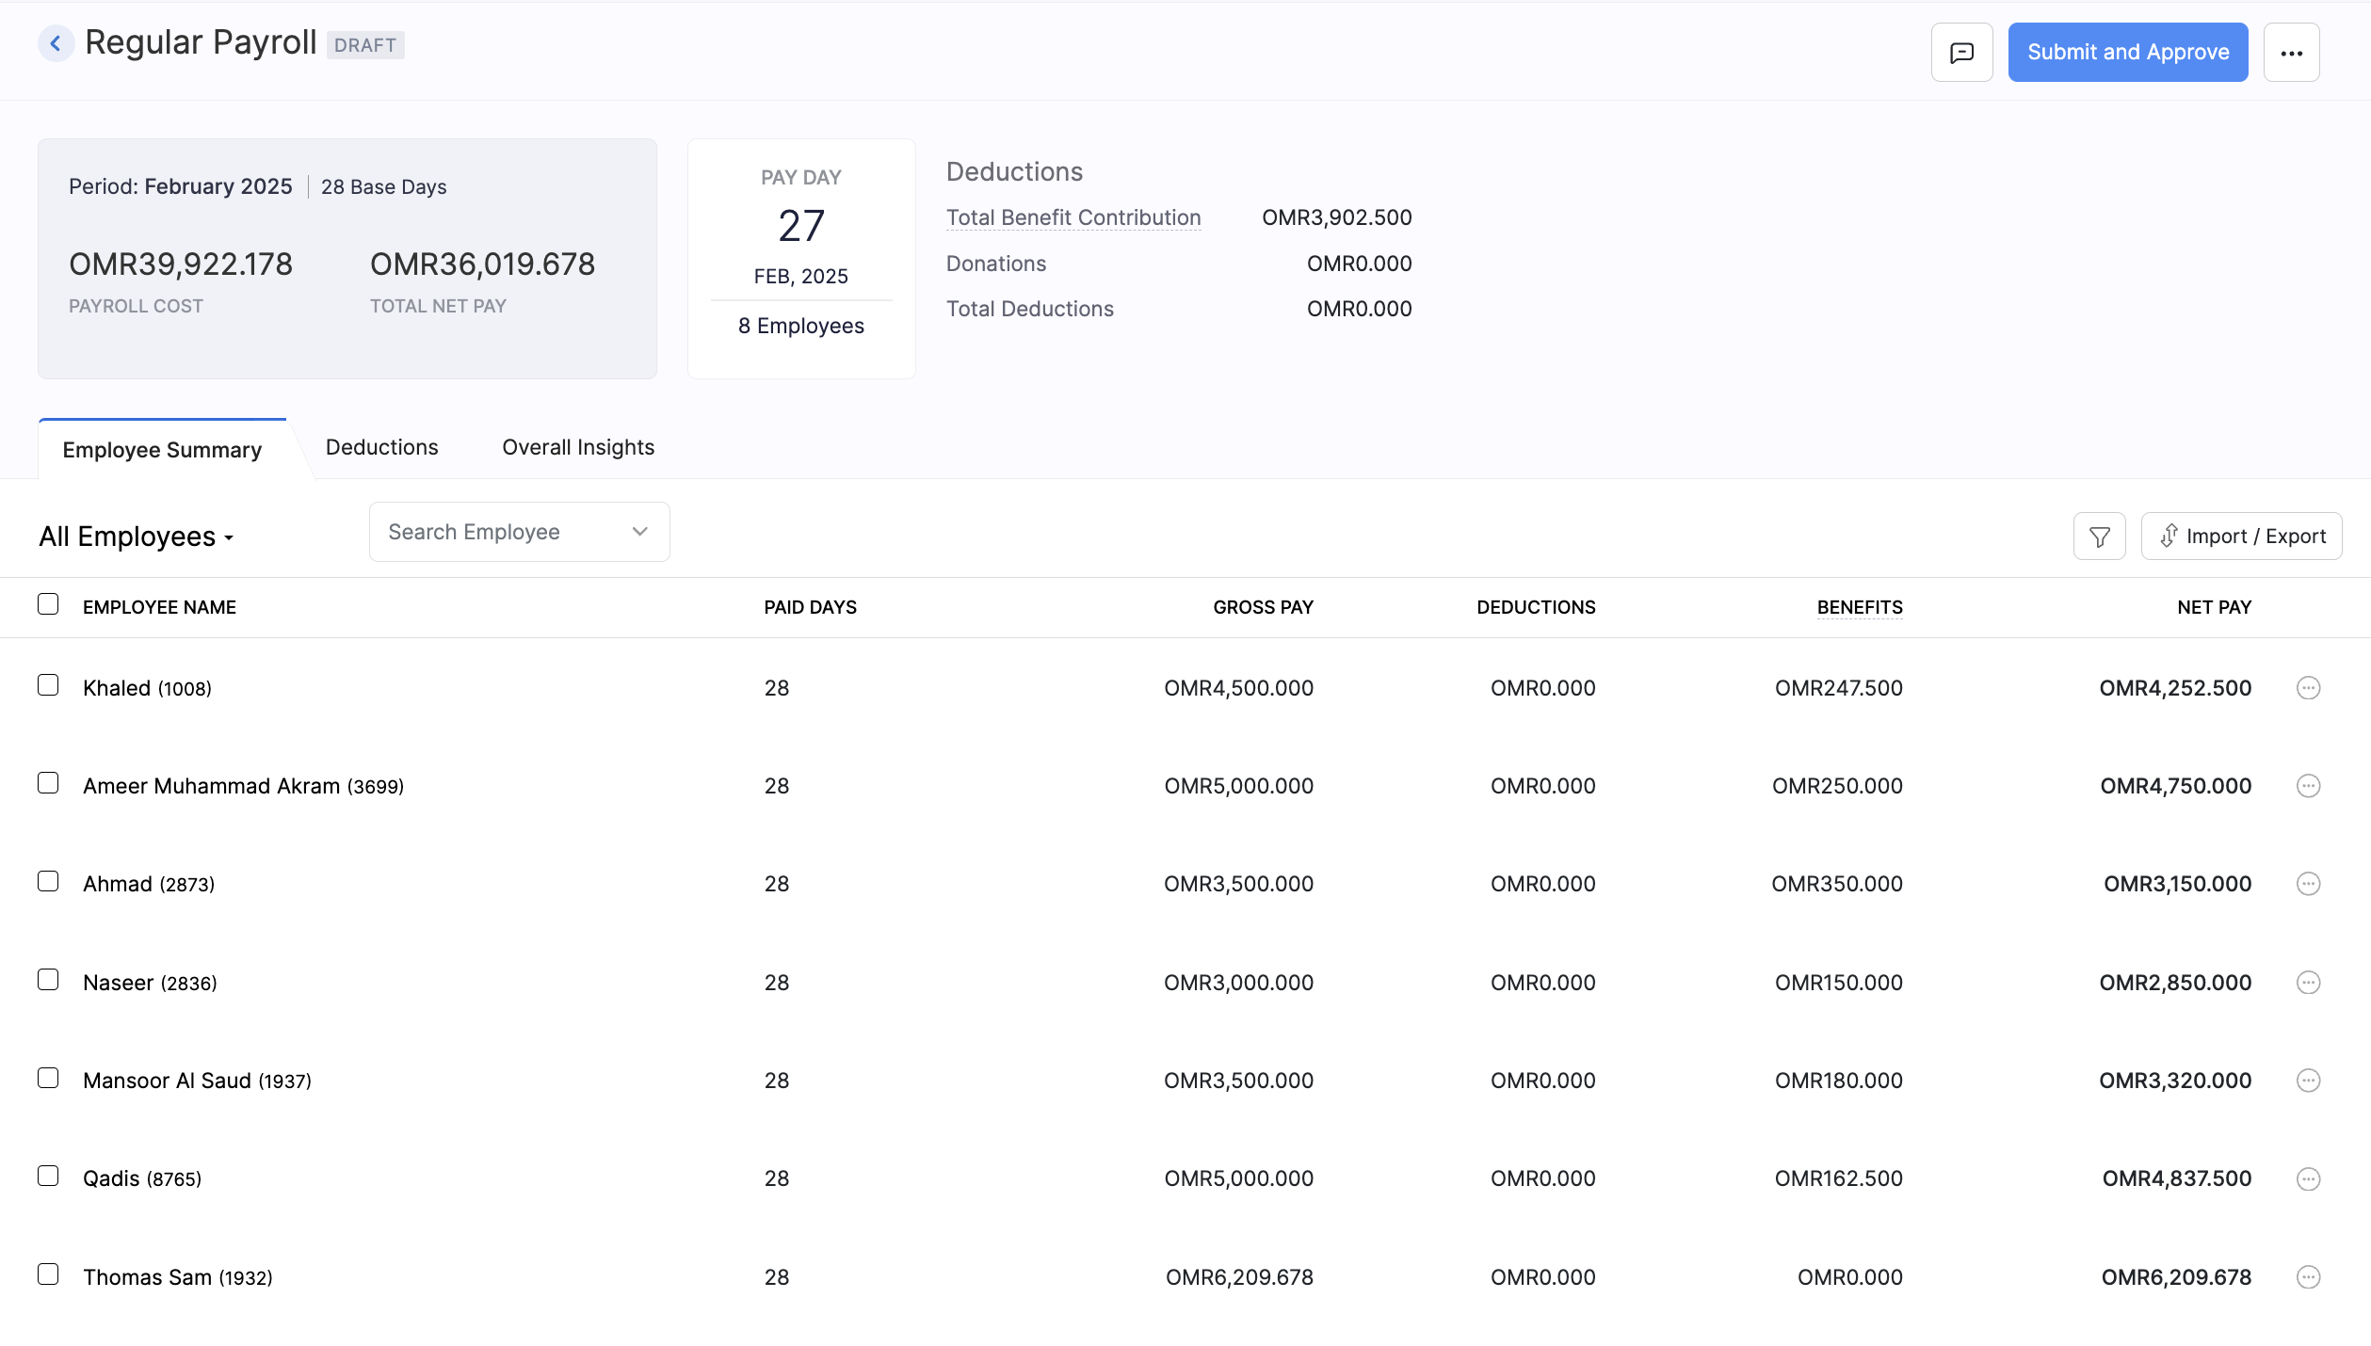Image resolution: width=2371 pixels, height=1346 pixels.
Task: Open row actions for Thomas Sam
Action: pos(2309,1276)
